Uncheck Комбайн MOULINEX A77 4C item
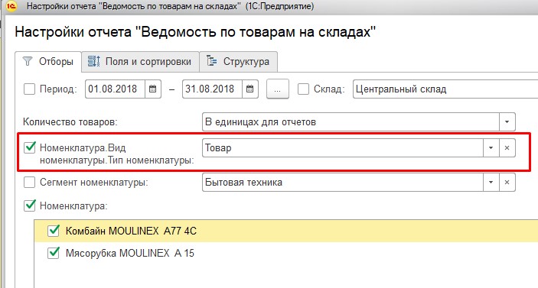 [54, 231]
